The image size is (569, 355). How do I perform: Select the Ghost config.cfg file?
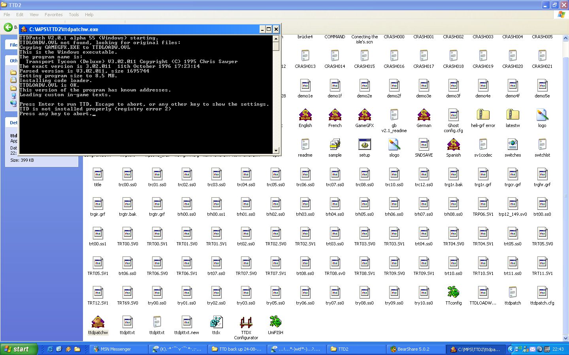(x=453, y=115)
